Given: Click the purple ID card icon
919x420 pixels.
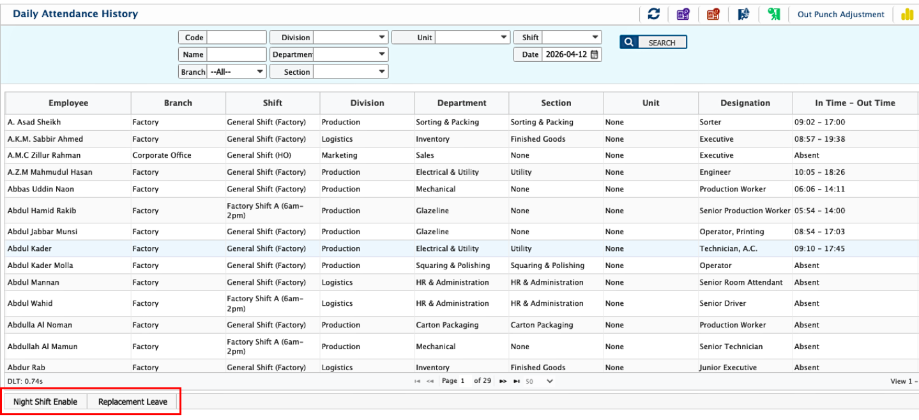Looking at the screenshot, I should (x=683, y=14).
